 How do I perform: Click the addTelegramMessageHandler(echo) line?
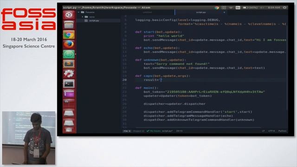click(x=188, y=116)
